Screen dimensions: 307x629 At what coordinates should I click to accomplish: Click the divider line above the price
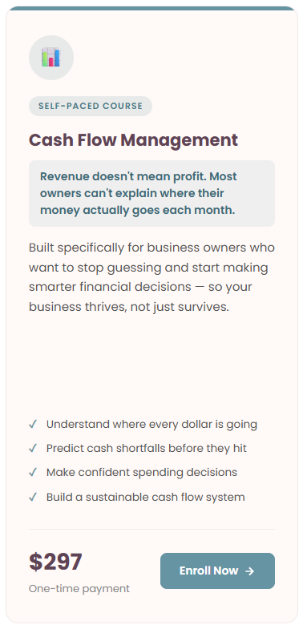point(151,529)
